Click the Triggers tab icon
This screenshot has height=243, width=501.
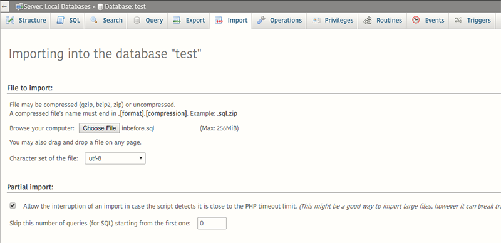[x=458, y=20]
